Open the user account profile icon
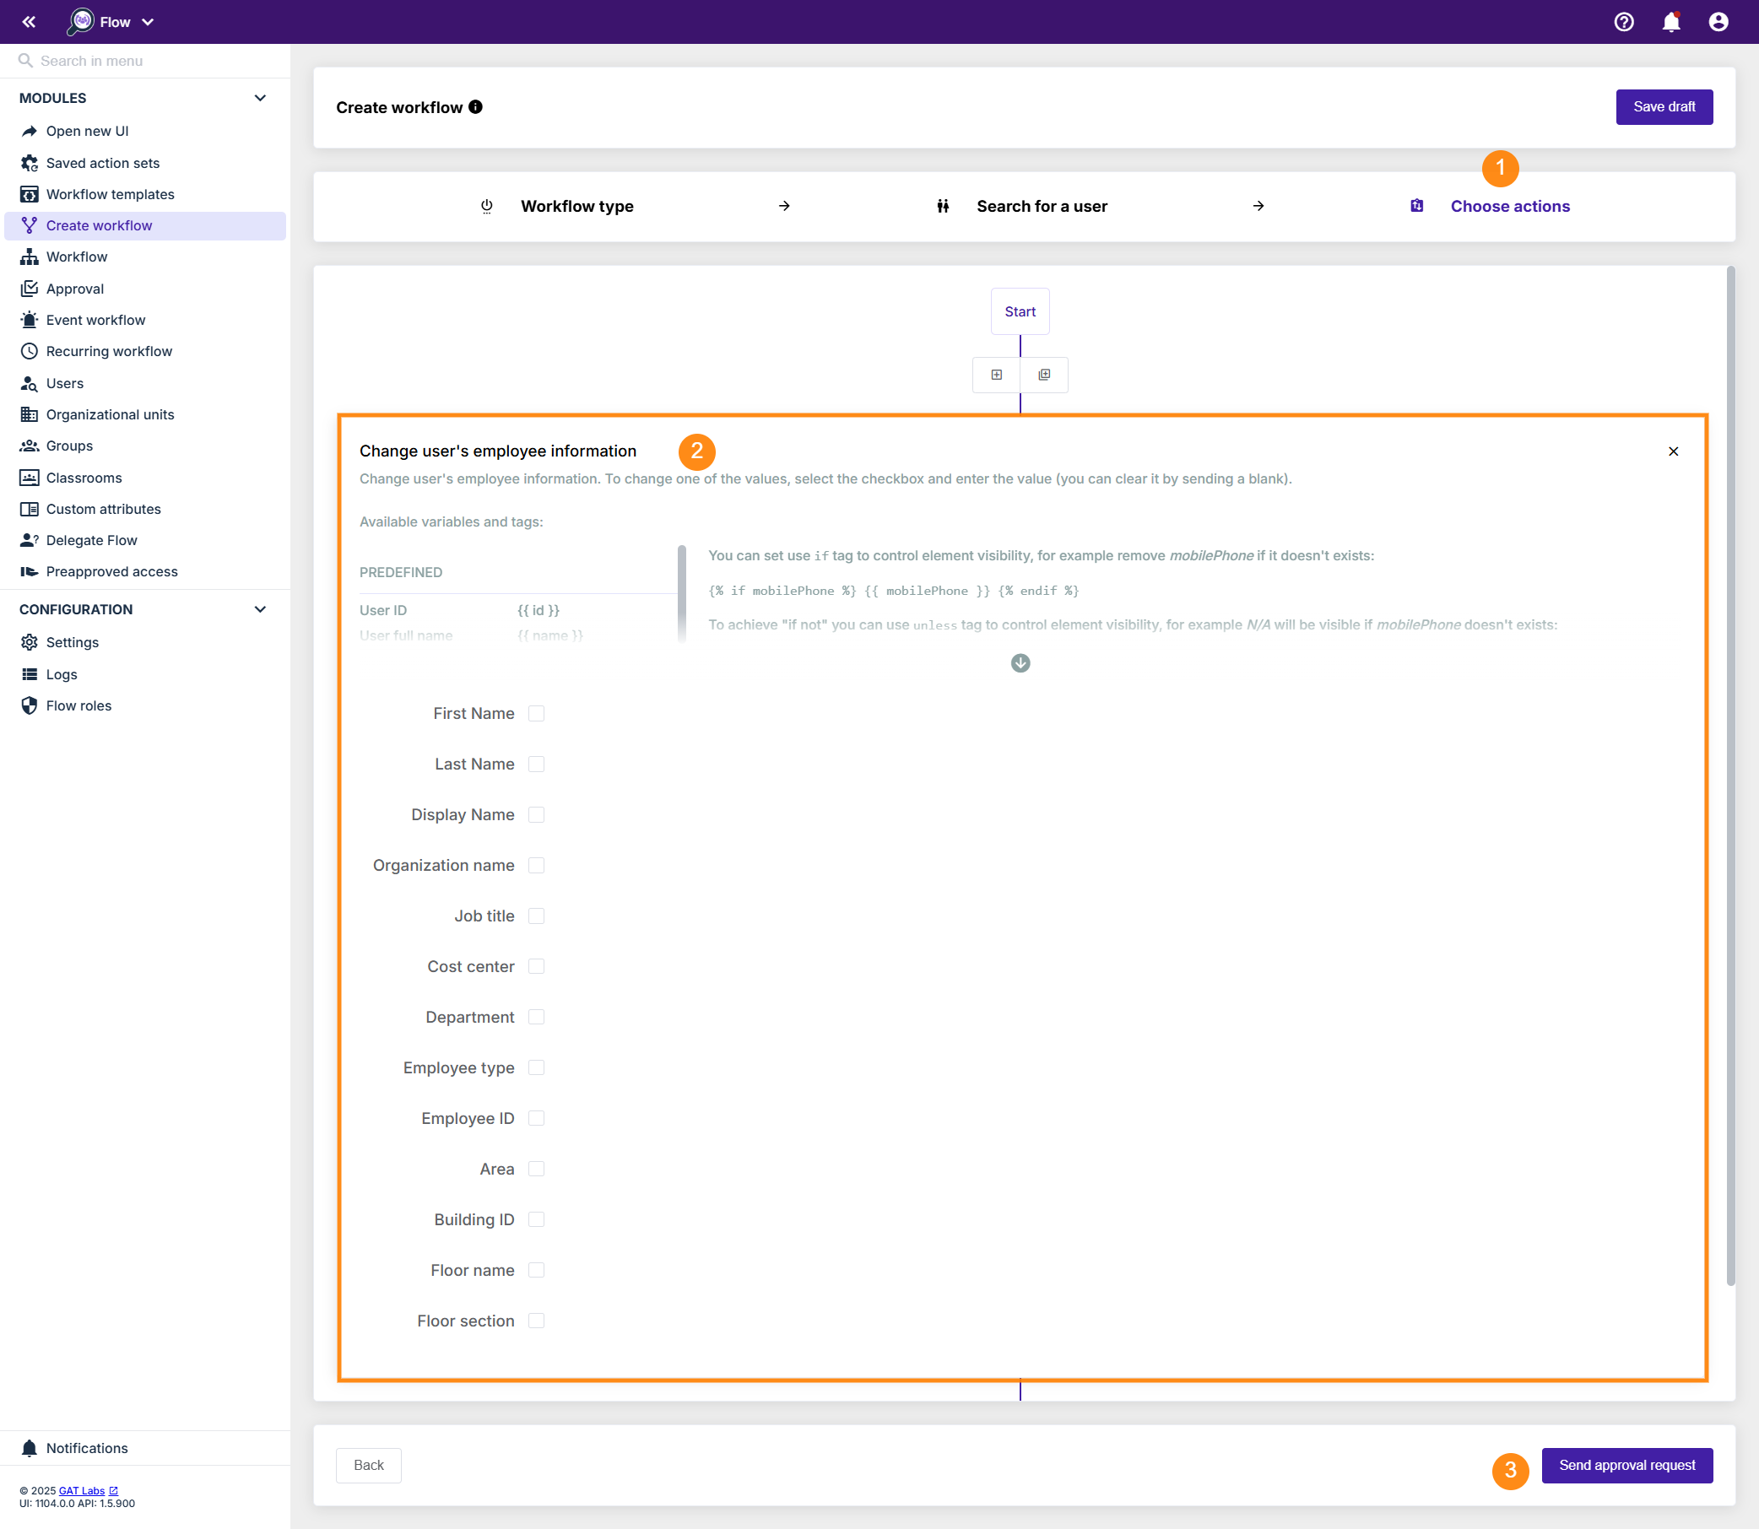This screenshot has width=1759, height=1529. click(1718, 22)
